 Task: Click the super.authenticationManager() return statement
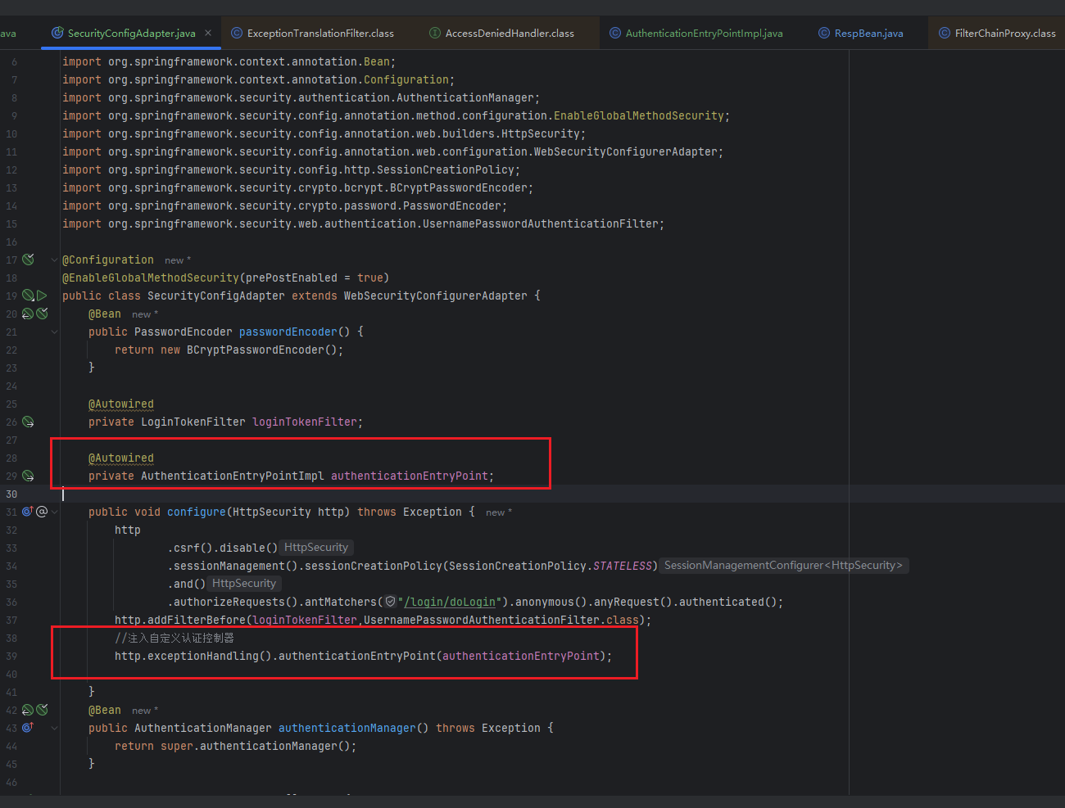pos(235,746)
